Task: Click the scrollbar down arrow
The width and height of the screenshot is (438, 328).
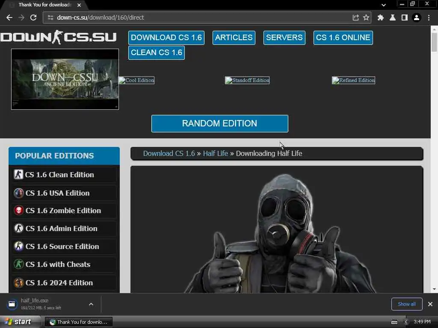Action: 434,289
